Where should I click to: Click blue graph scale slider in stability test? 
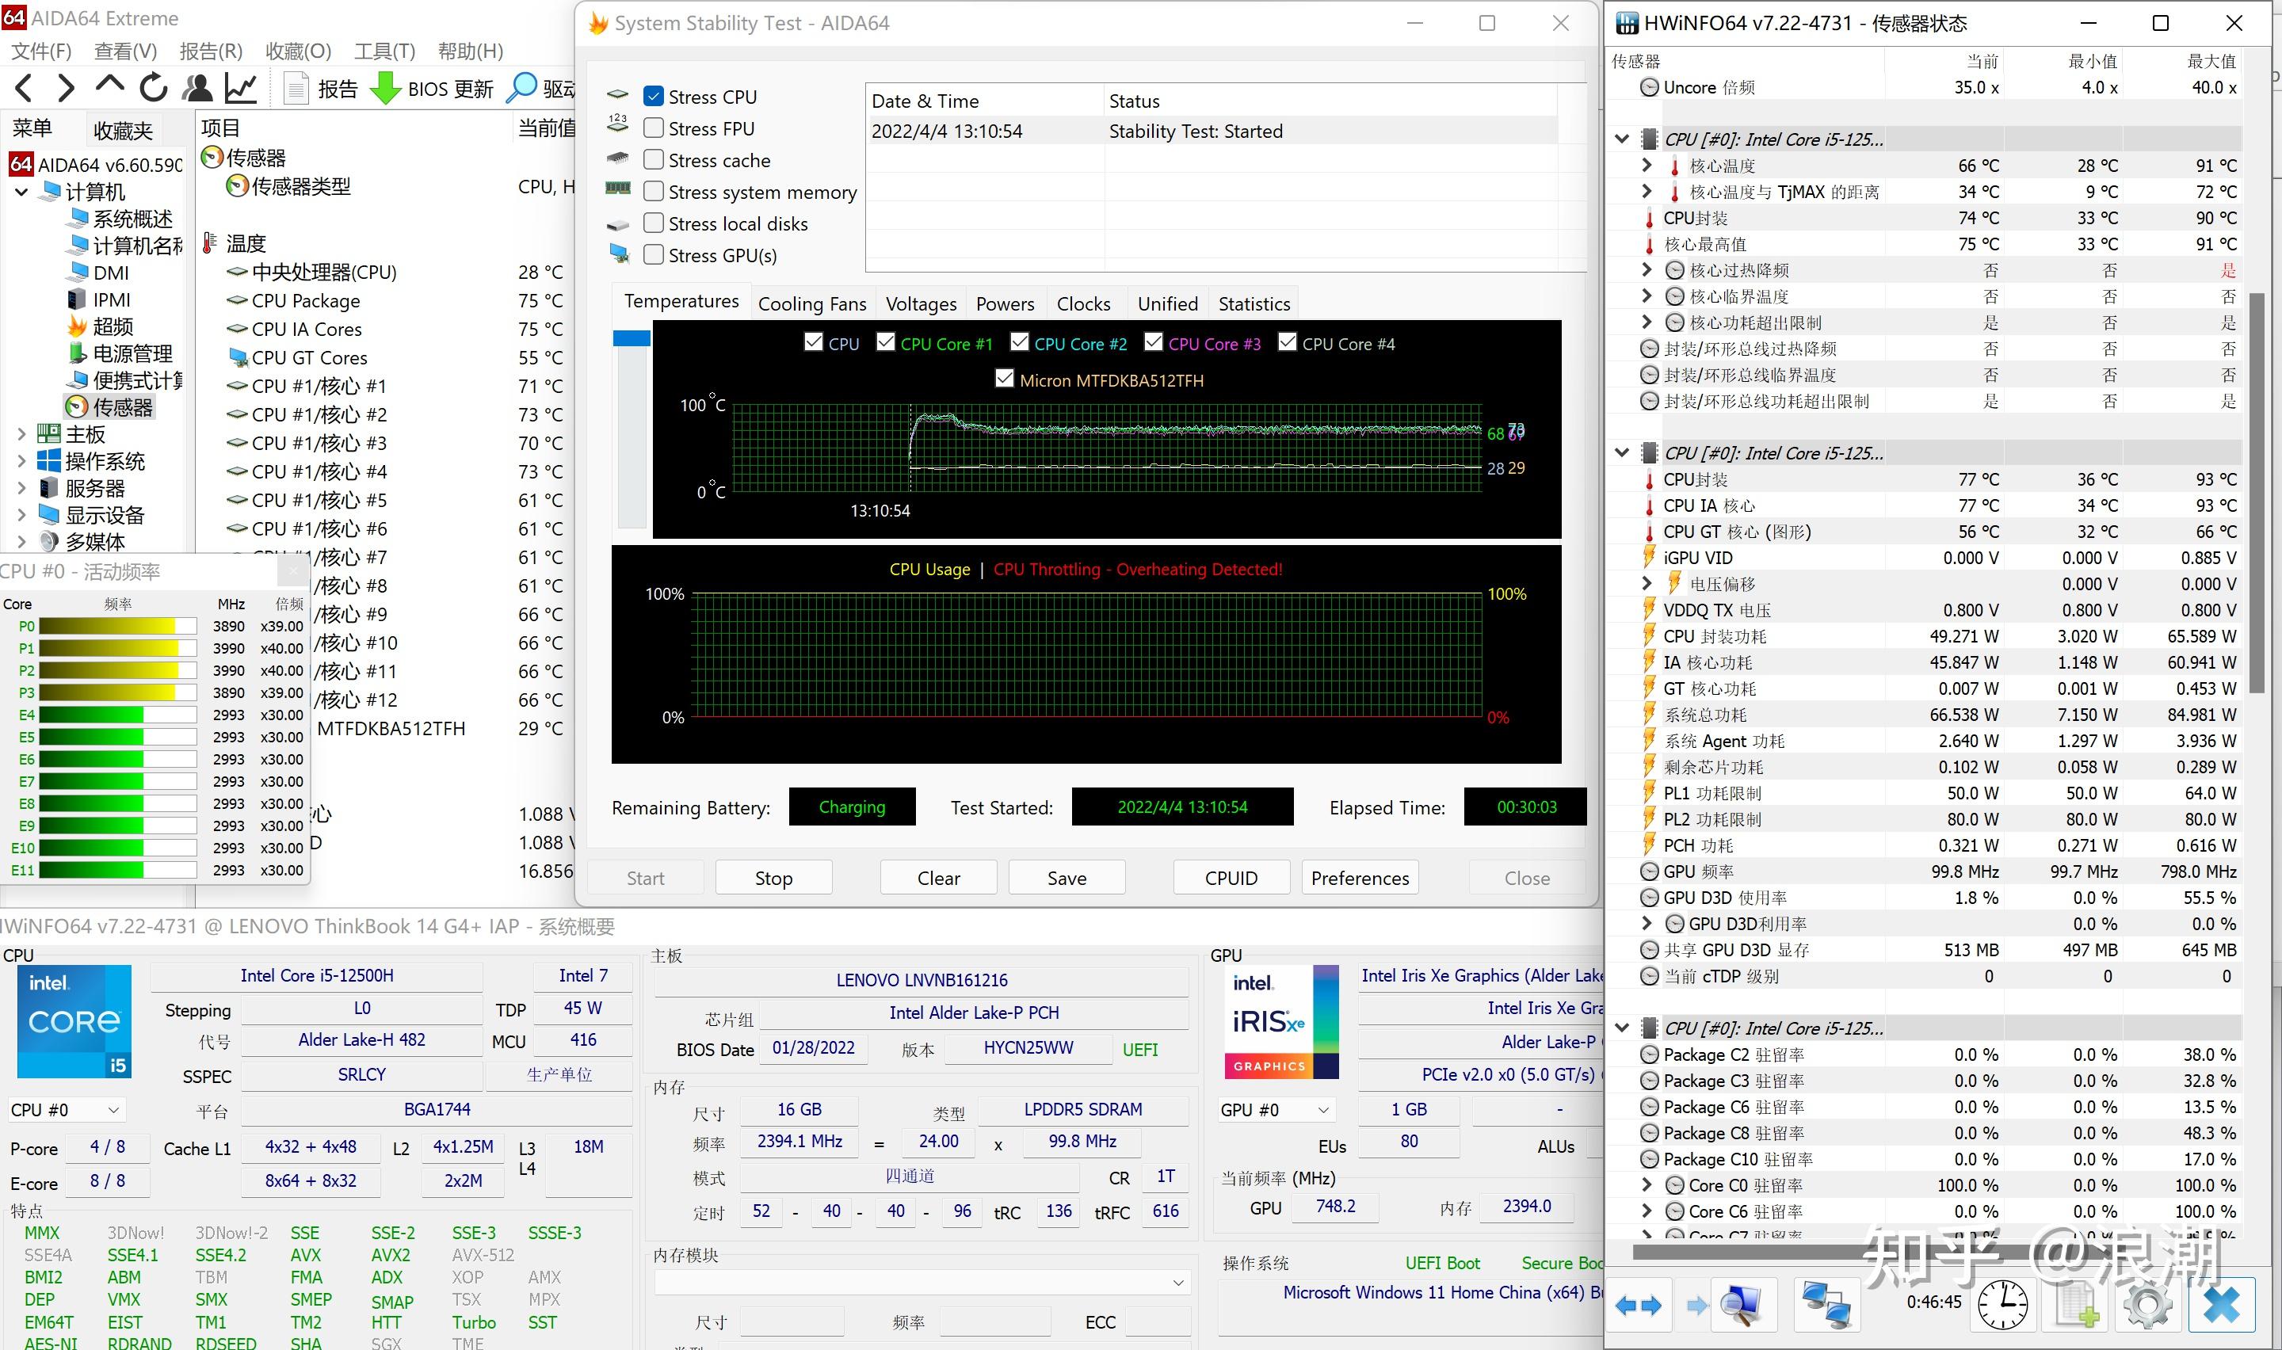coord(632,338)
